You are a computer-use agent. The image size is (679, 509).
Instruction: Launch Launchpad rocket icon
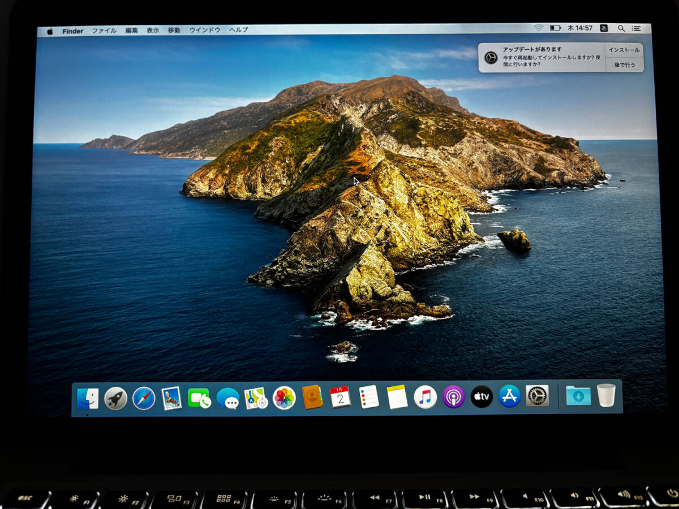tap(115, 398)
